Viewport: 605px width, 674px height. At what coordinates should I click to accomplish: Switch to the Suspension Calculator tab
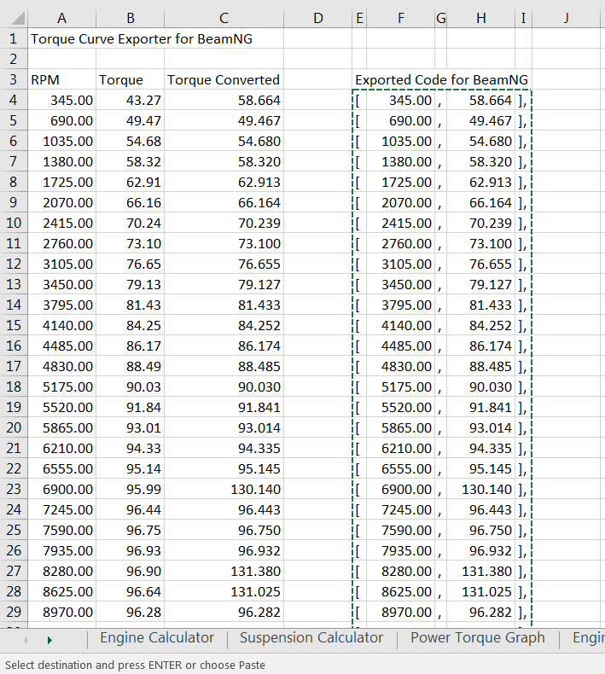click(311, 638)
